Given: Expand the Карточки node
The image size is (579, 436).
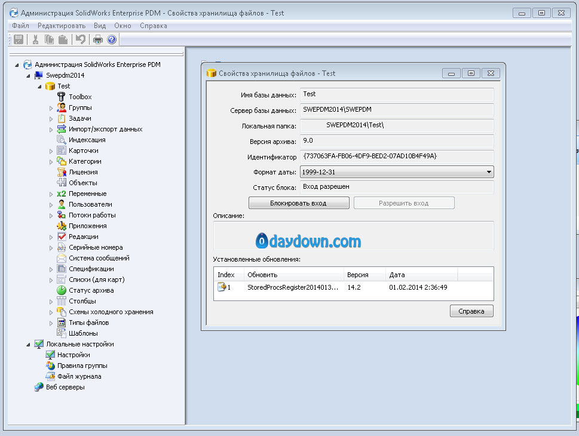Looking at the screenshot, I should [51, 151].
